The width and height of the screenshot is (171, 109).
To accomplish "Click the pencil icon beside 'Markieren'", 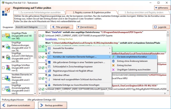I will [49, 52].
